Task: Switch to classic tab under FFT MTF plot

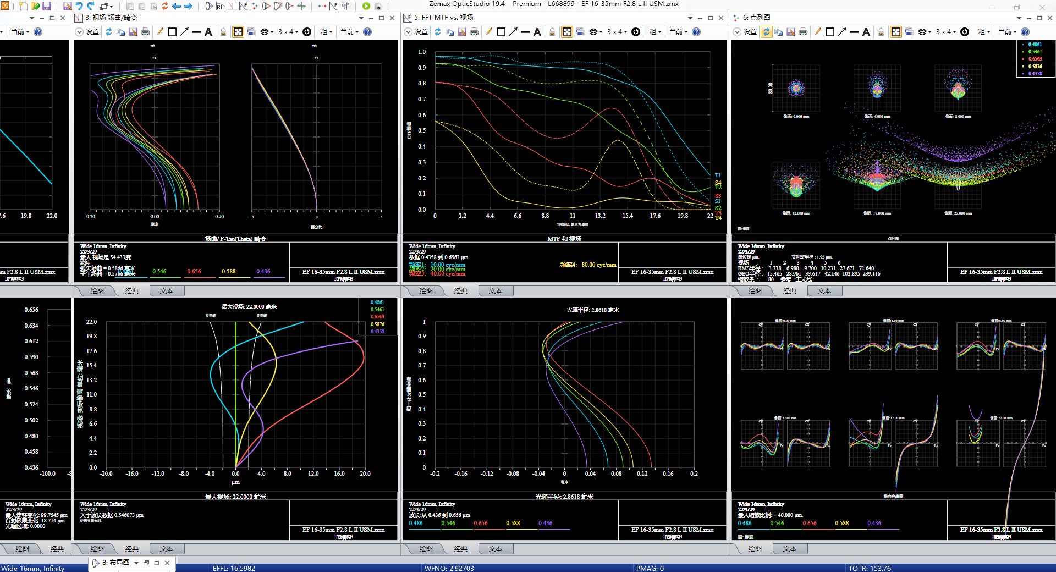Action: coord(461,291)
